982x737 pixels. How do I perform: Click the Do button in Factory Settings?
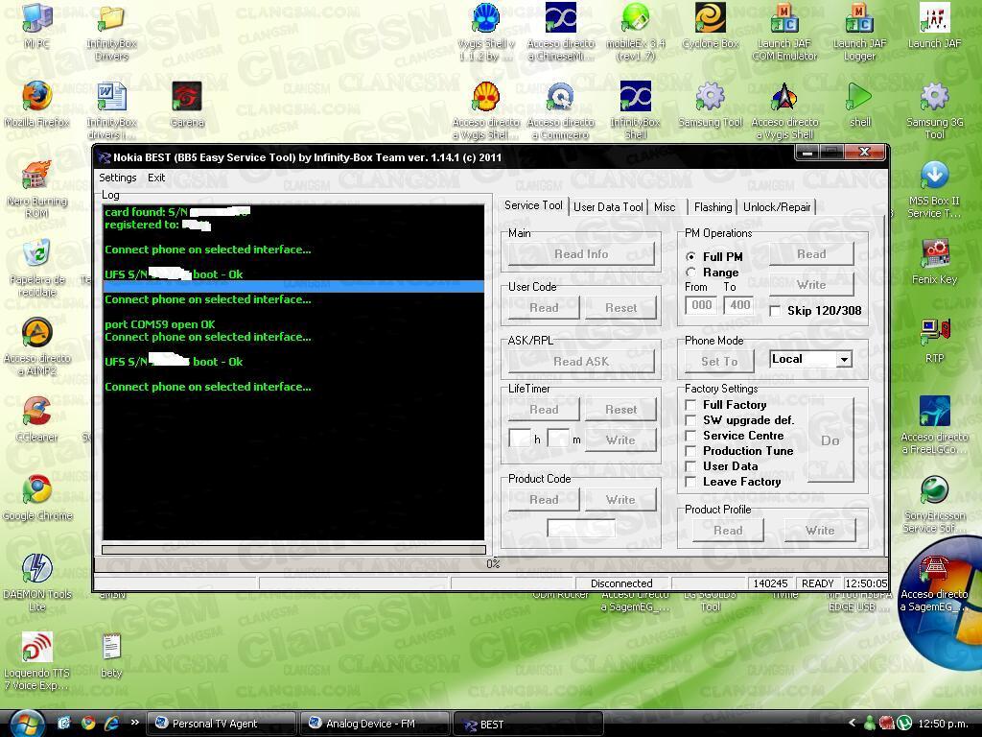(x=830, y=440)
